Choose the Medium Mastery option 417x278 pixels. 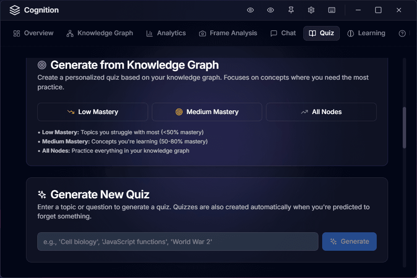coord(207,112)
